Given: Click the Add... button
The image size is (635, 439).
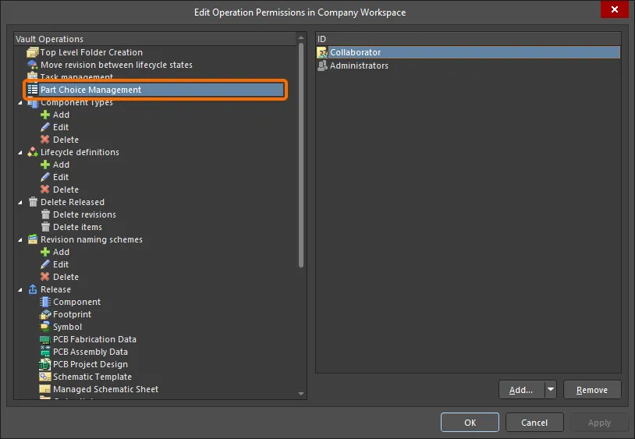Looking at the screenshot, I should (522, 390).
